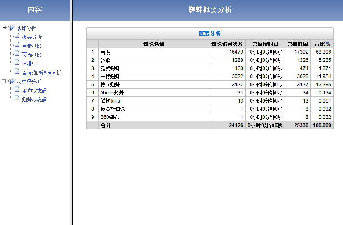Click the percentage 5.235
This screenshot has height=225, width=343.
click(325, 60)
